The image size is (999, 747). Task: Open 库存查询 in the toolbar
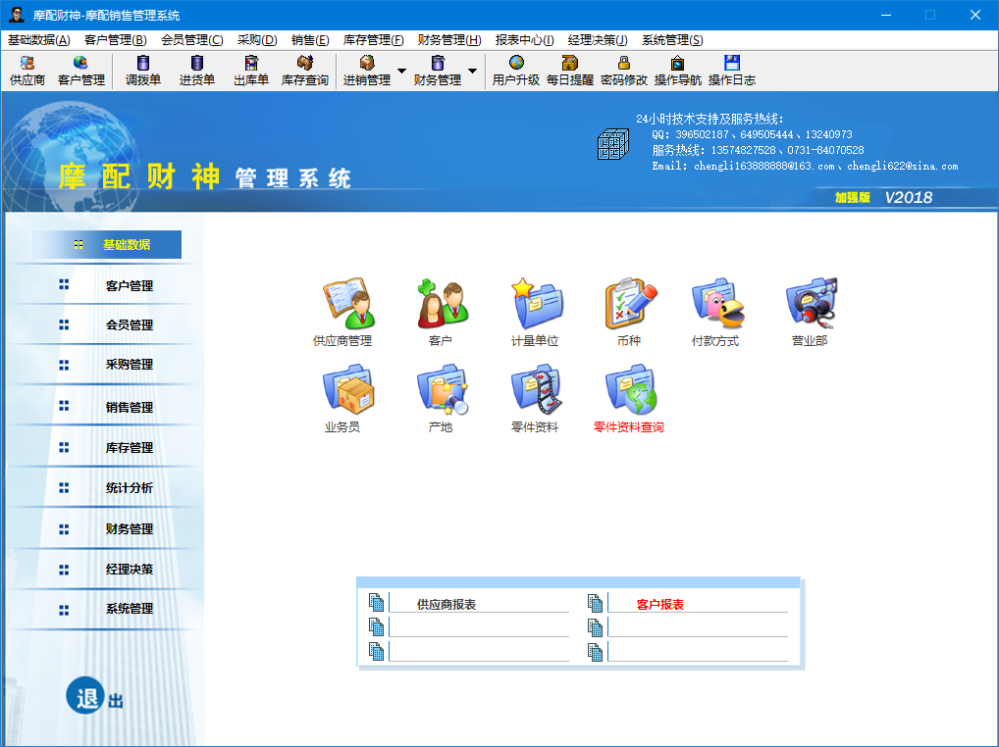pyautogui.click(x=305, y=71)
